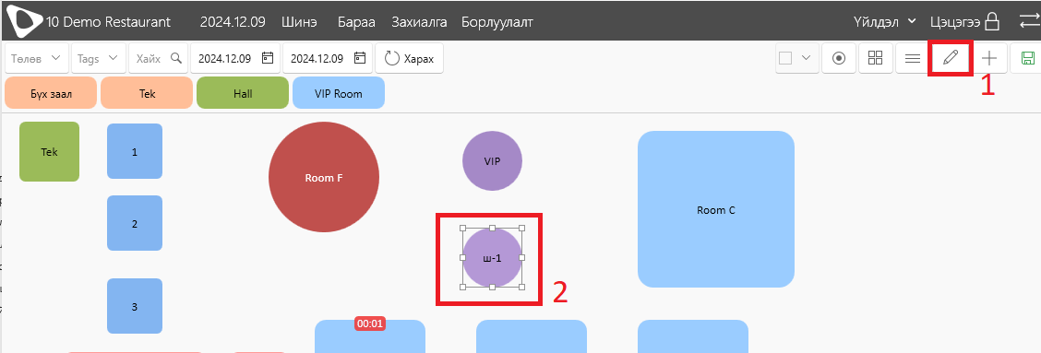Click the refresh icon on Харах button
Screen dimensions: 1041x353
[x=391, y=58]
